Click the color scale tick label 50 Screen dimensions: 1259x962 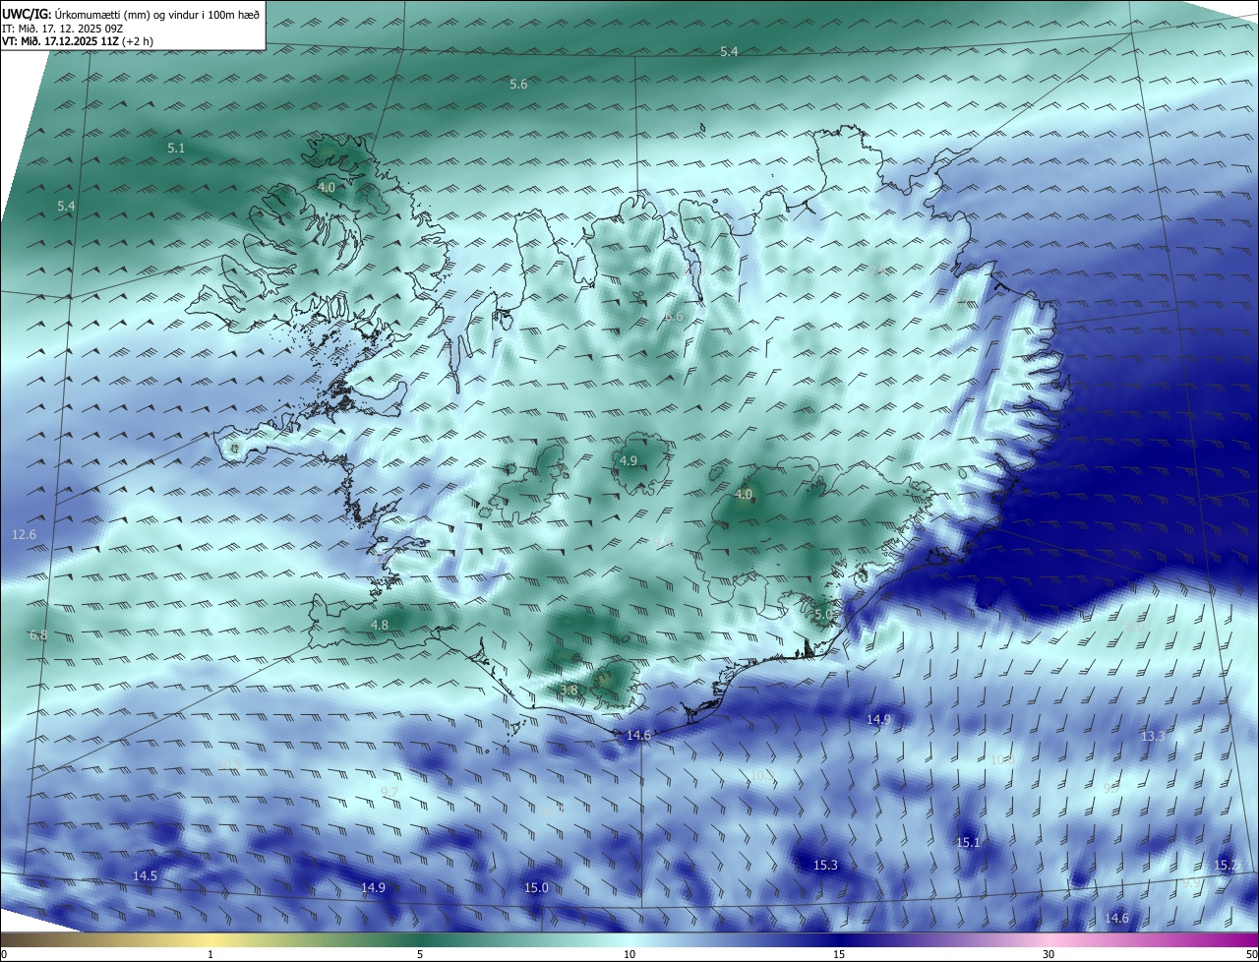[x=1251, y=954]
